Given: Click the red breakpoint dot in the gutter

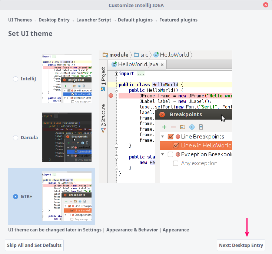Looking at the screenshot, I should pyautogui.click(x=111, y=96).
